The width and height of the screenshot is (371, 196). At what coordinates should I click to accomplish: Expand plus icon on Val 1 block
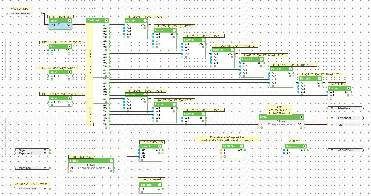52,54
